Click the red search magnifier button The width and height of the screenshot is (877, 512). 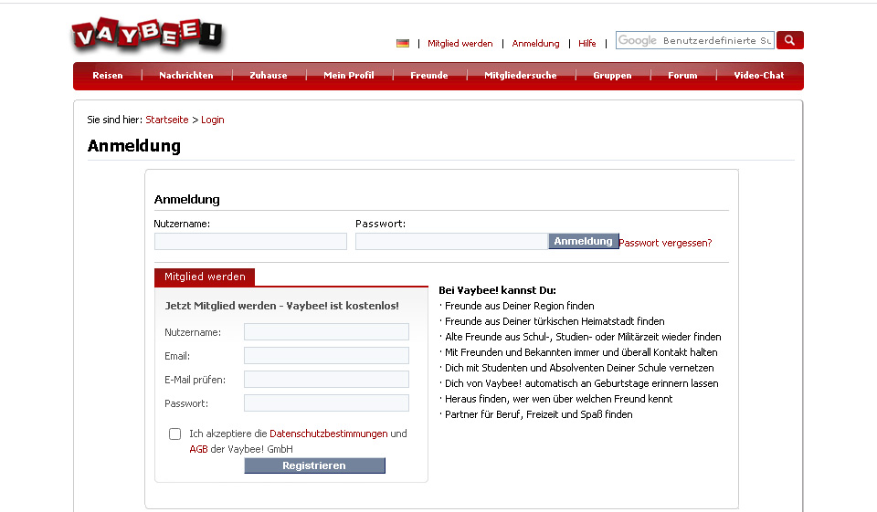pos(789,40)
